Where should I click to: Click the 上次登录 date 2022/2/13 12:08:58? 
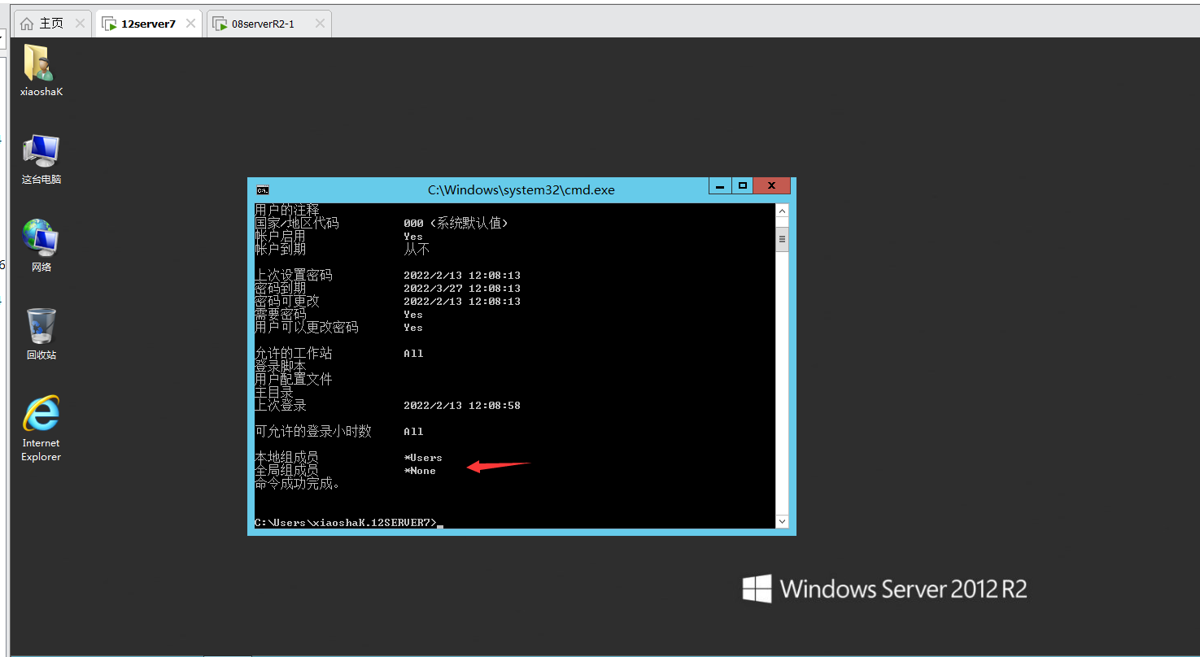462,406
